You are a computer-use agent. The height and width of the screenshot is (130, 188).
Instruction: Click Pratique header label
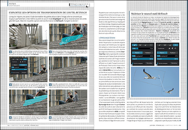12,4
